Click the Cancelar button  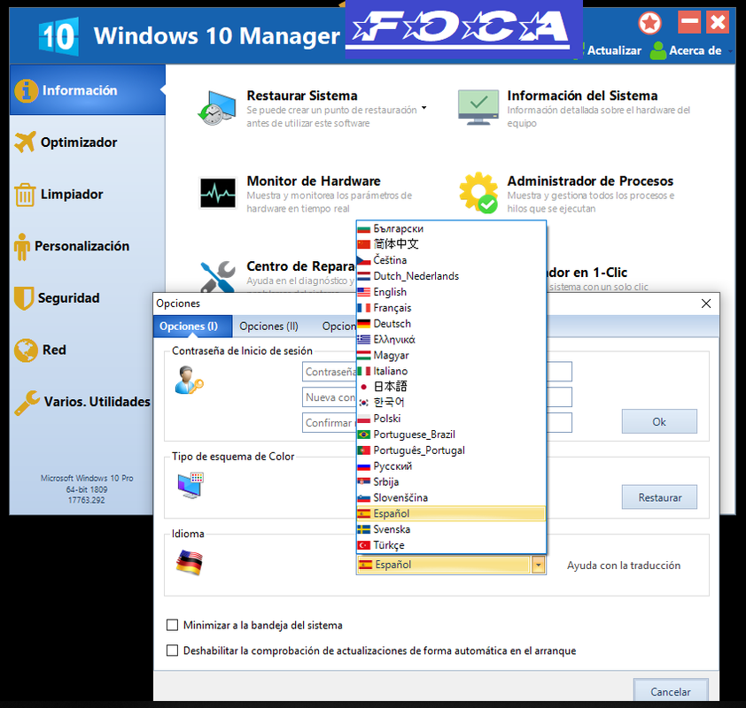[x=671, y=691]
